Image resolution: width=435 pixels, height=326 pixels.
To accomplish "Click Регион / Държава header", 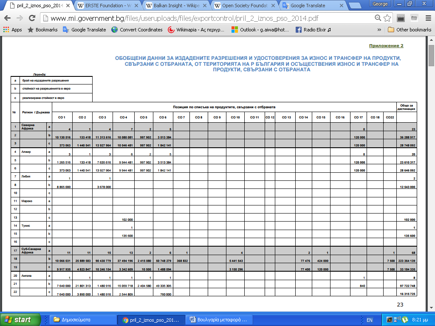I will tap(36, 112).
